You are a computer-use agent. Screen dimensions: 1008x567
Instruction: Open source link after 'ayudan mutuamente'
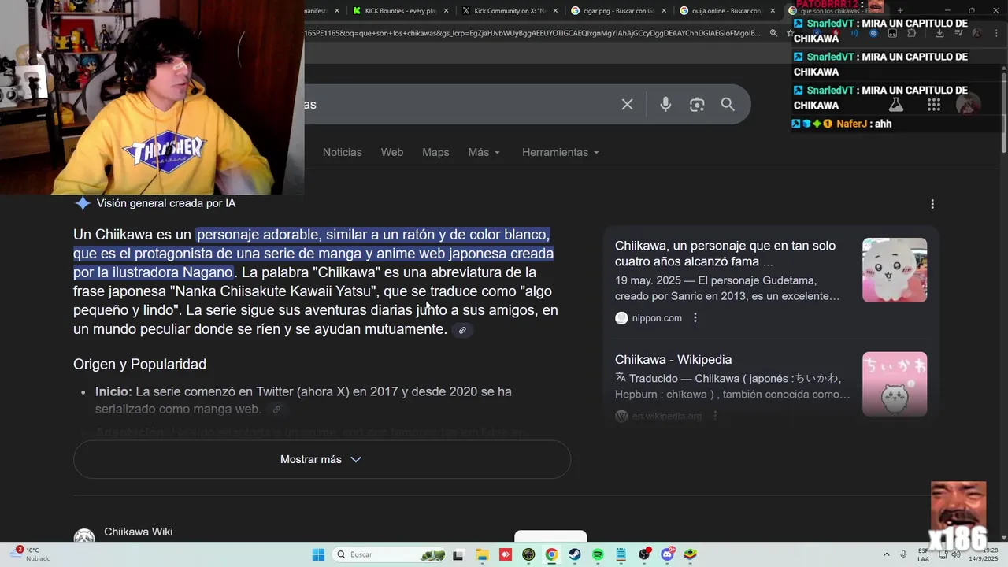(462, 330)
